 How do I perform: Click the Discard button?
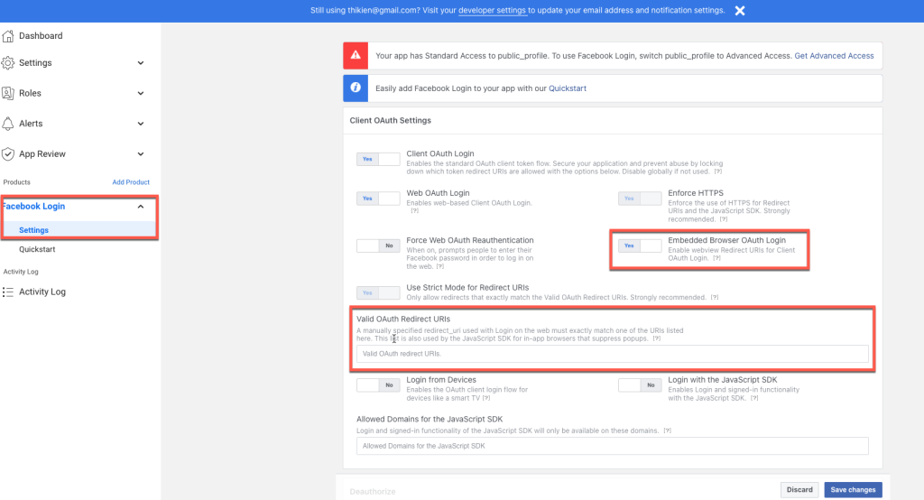coord(799,490)
